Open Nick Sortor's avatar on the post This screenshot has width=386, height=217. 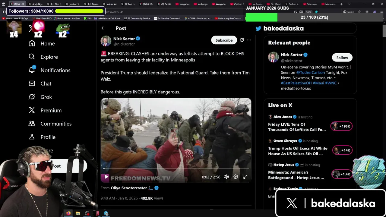point(106,41)
